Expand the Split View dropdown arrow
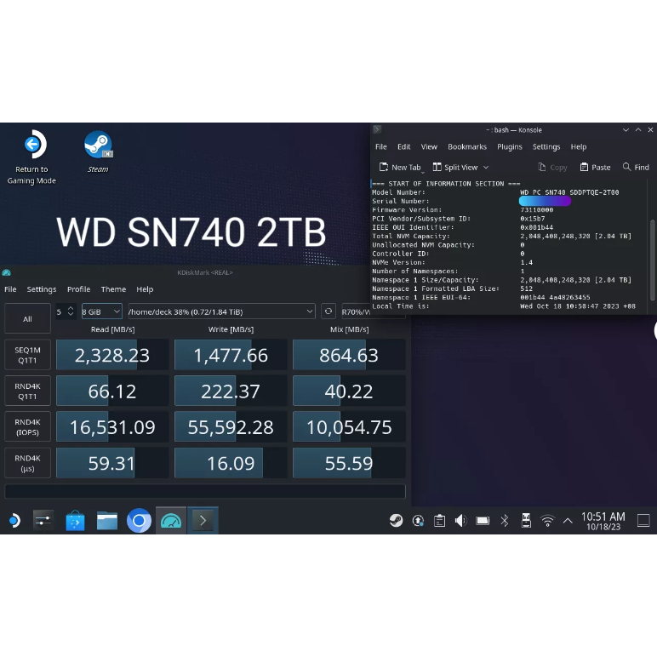The image size is (657, 657). tap(486, 167)
